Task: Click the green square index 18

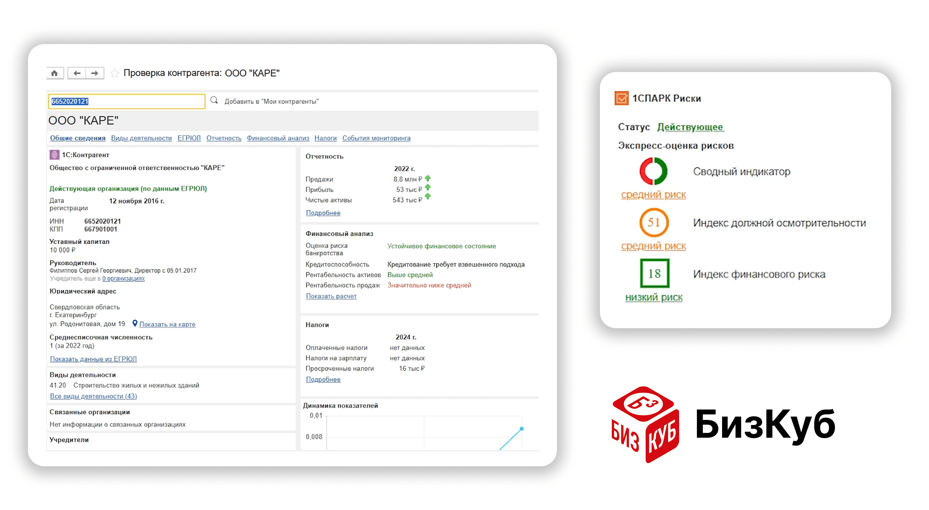Action: coord(654,273)
